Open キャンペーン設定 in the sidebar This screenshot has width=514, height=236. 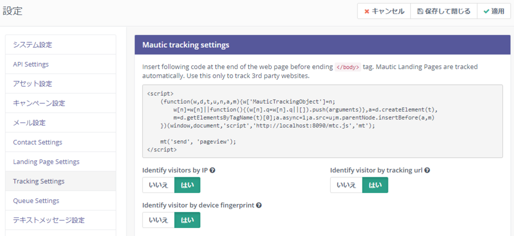click(61, 103)
